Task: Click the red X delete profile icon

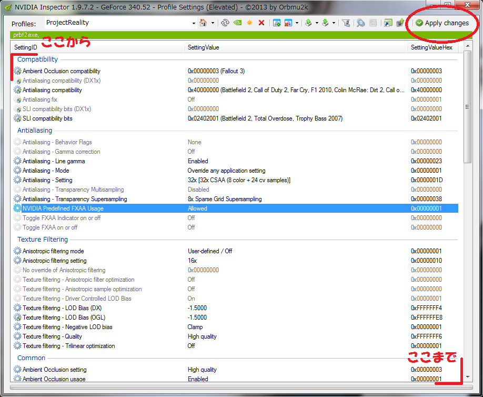Action: click(x=261, y=23)
